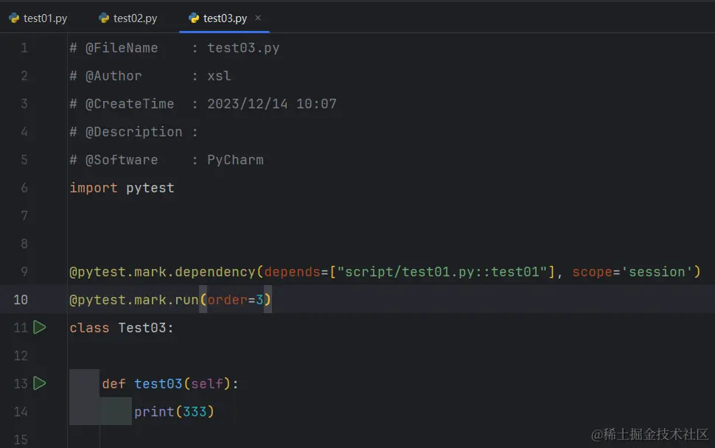Click the 2023/12/14 create time comment
Image resolution: width=715 pixels, height=448 pixels.
248,104
